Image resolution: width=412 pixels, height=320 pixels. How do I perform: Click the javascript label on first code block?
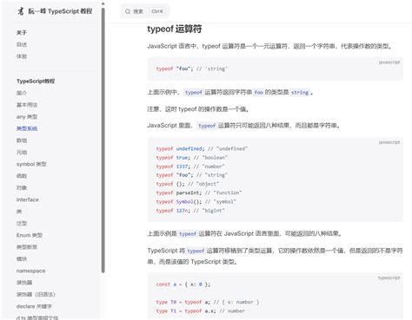[389, 62]
